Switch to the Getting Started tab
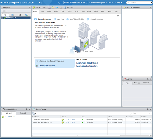The width and height of the screenshot is (153, 139). pos(36,12)
